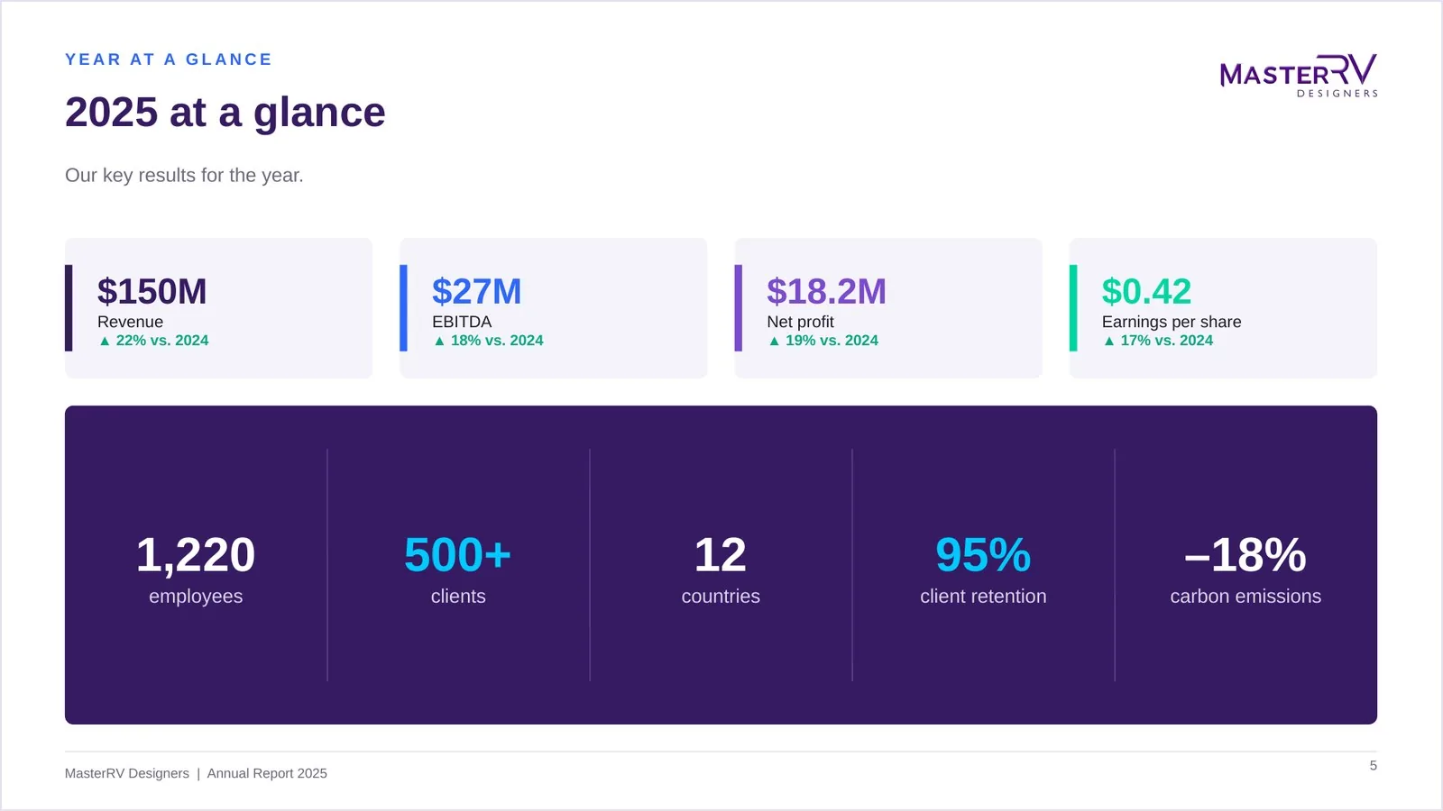Click the slide page number 5
1443x811 pixels.
tap(1374, 765)
